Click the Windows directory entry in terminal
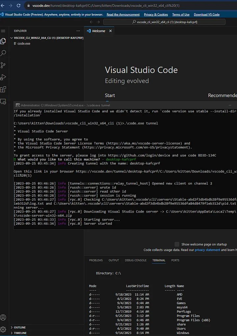Screen dimensions: 237x336 183,333
